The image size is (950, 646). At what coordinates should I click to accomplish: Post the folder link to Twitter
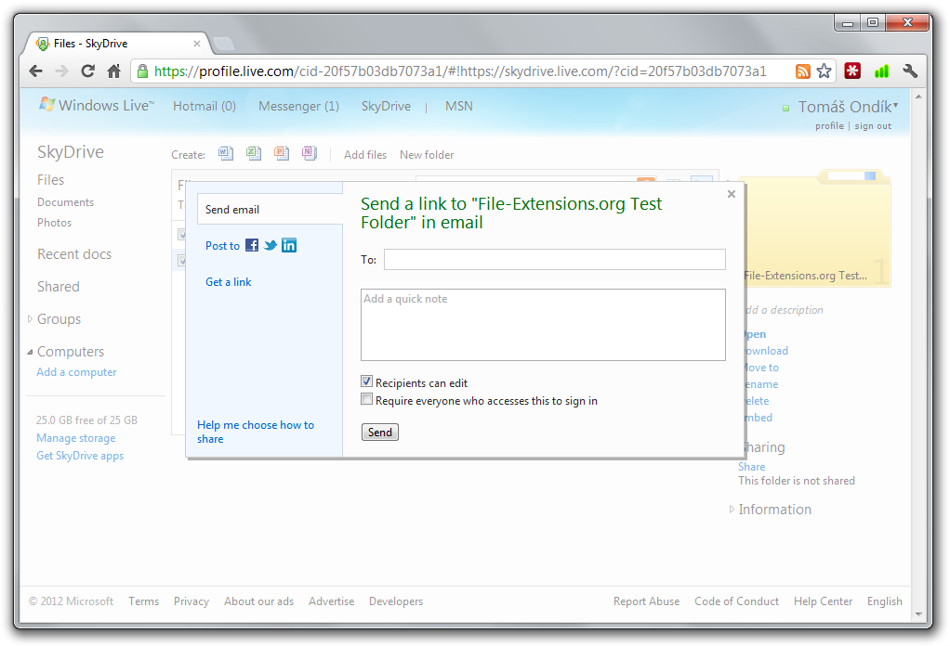coord(270,245)
